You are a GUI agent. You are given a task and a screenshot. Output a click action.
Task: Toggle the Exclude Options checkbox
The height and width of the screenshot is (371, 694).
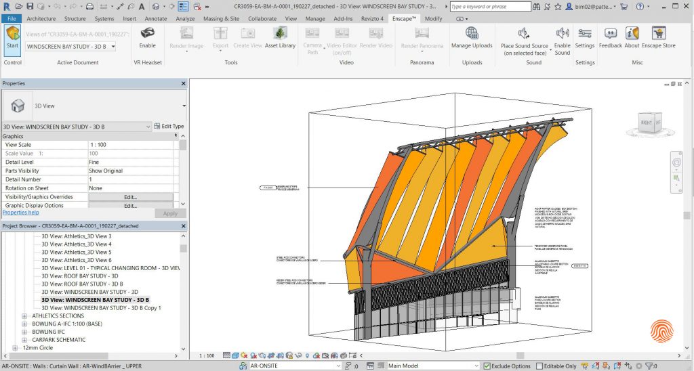pos(487,366)
